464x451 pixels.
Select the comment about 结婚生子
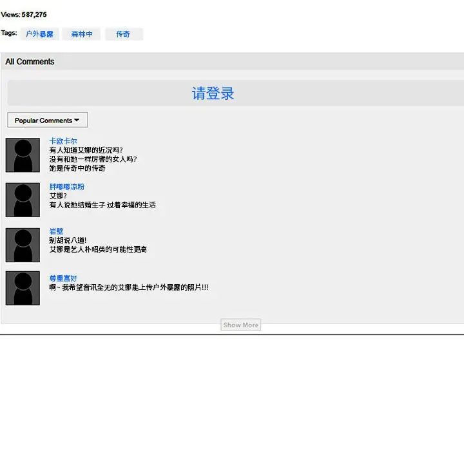coord(102,205)
